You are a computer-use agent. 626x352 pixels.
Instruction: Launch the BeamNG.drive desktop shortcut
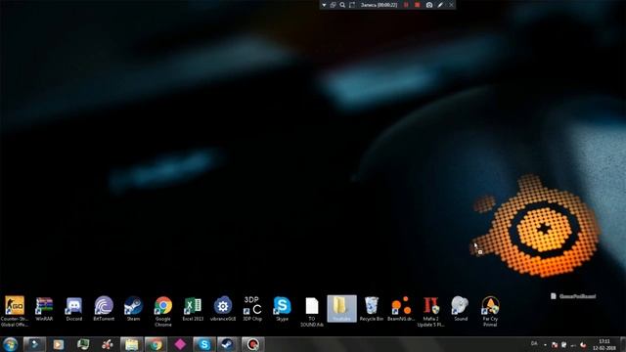pos(401,309)
